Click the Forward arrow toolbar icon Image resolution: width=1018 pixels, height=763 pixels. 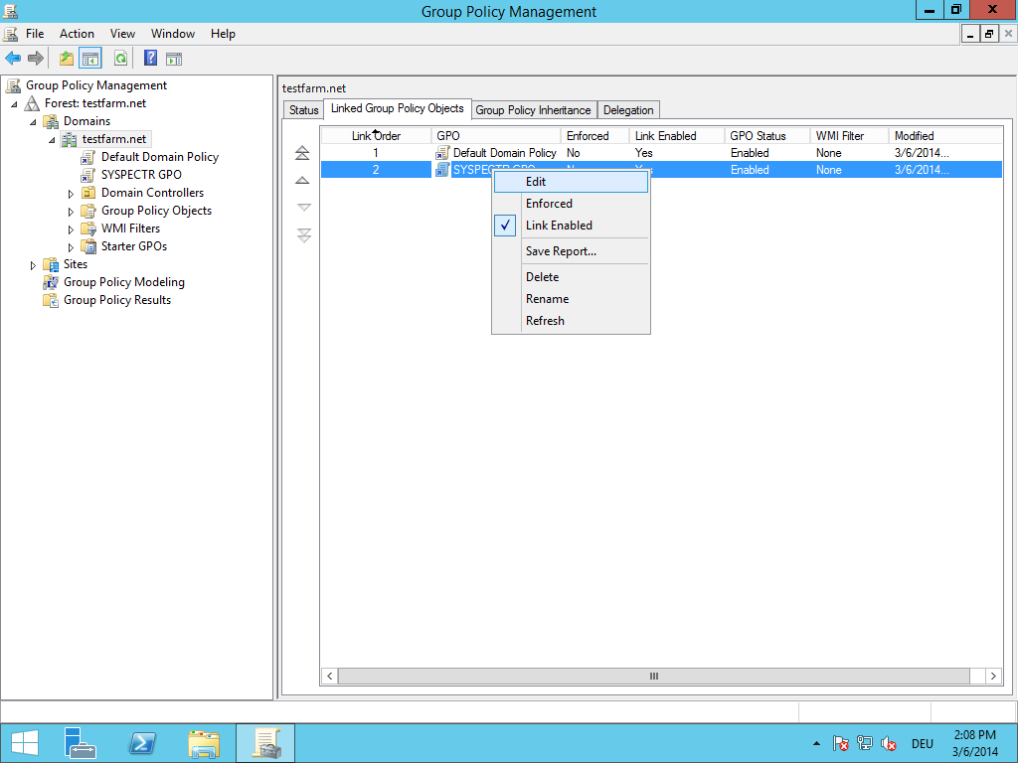click(x=37, y=59)
